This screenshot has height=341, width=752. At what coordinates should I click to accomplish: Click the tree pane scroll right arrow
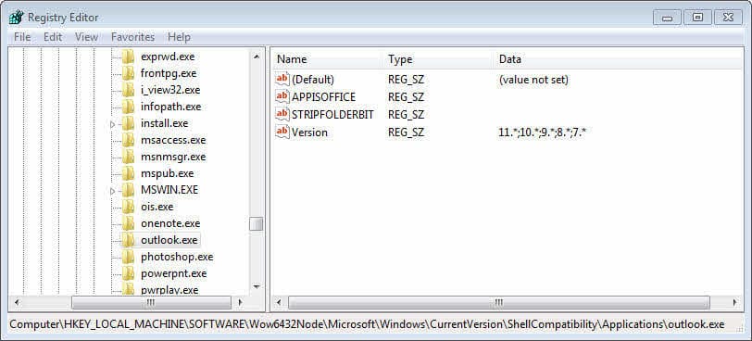(240, 303)
